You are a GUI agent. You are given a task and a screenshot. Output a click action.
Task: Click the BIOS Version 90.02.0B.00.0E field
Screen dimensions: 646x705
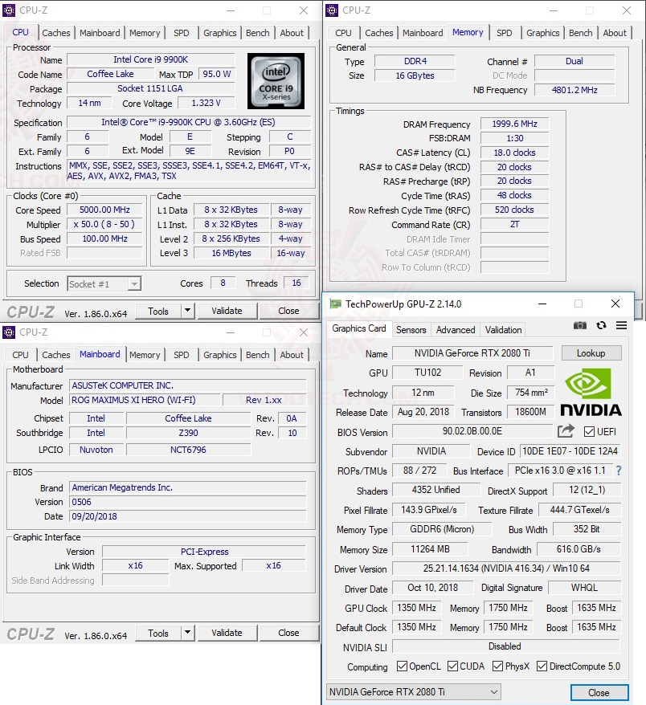coord(472,431)
